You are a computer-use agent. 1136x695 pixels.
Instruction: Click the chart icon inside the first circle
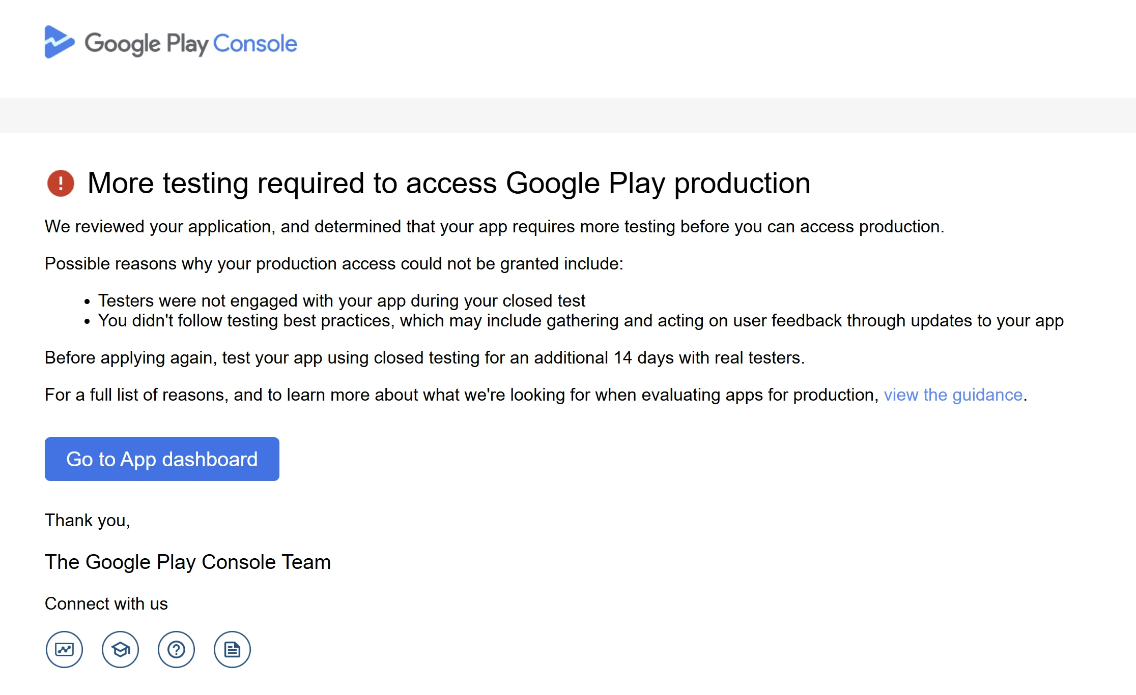pyautogui.click(x=64, y=649)
